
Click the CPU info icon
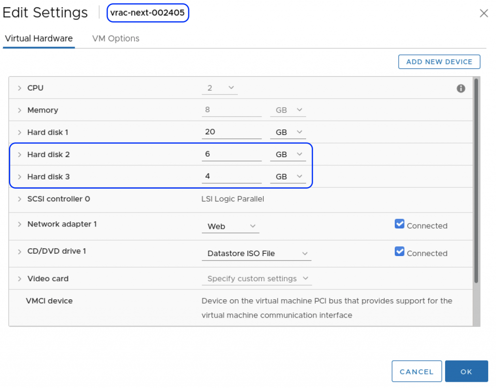[461, 88]
